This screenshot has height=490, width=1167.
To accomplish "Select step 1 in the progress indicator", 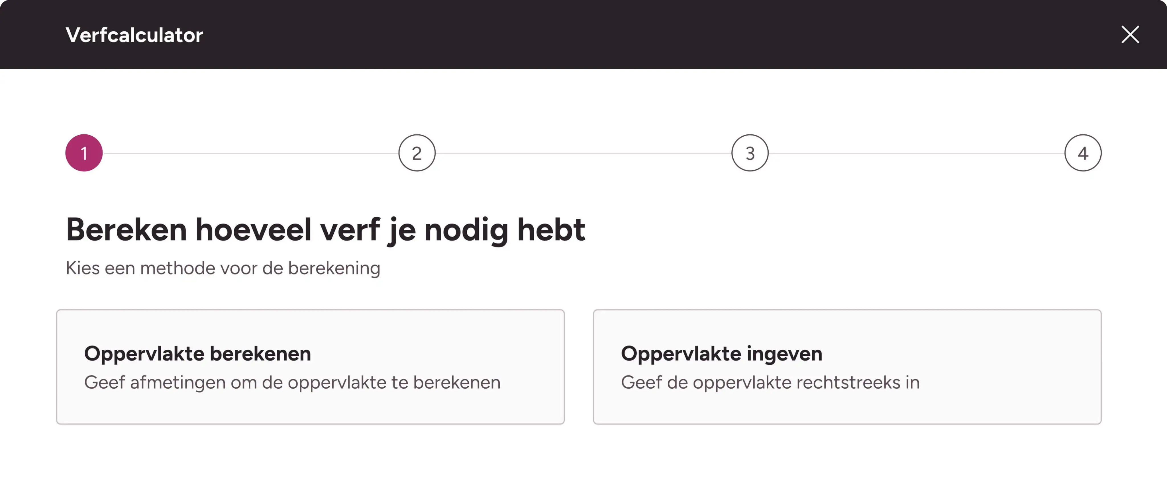I will (x=84, y=153).
